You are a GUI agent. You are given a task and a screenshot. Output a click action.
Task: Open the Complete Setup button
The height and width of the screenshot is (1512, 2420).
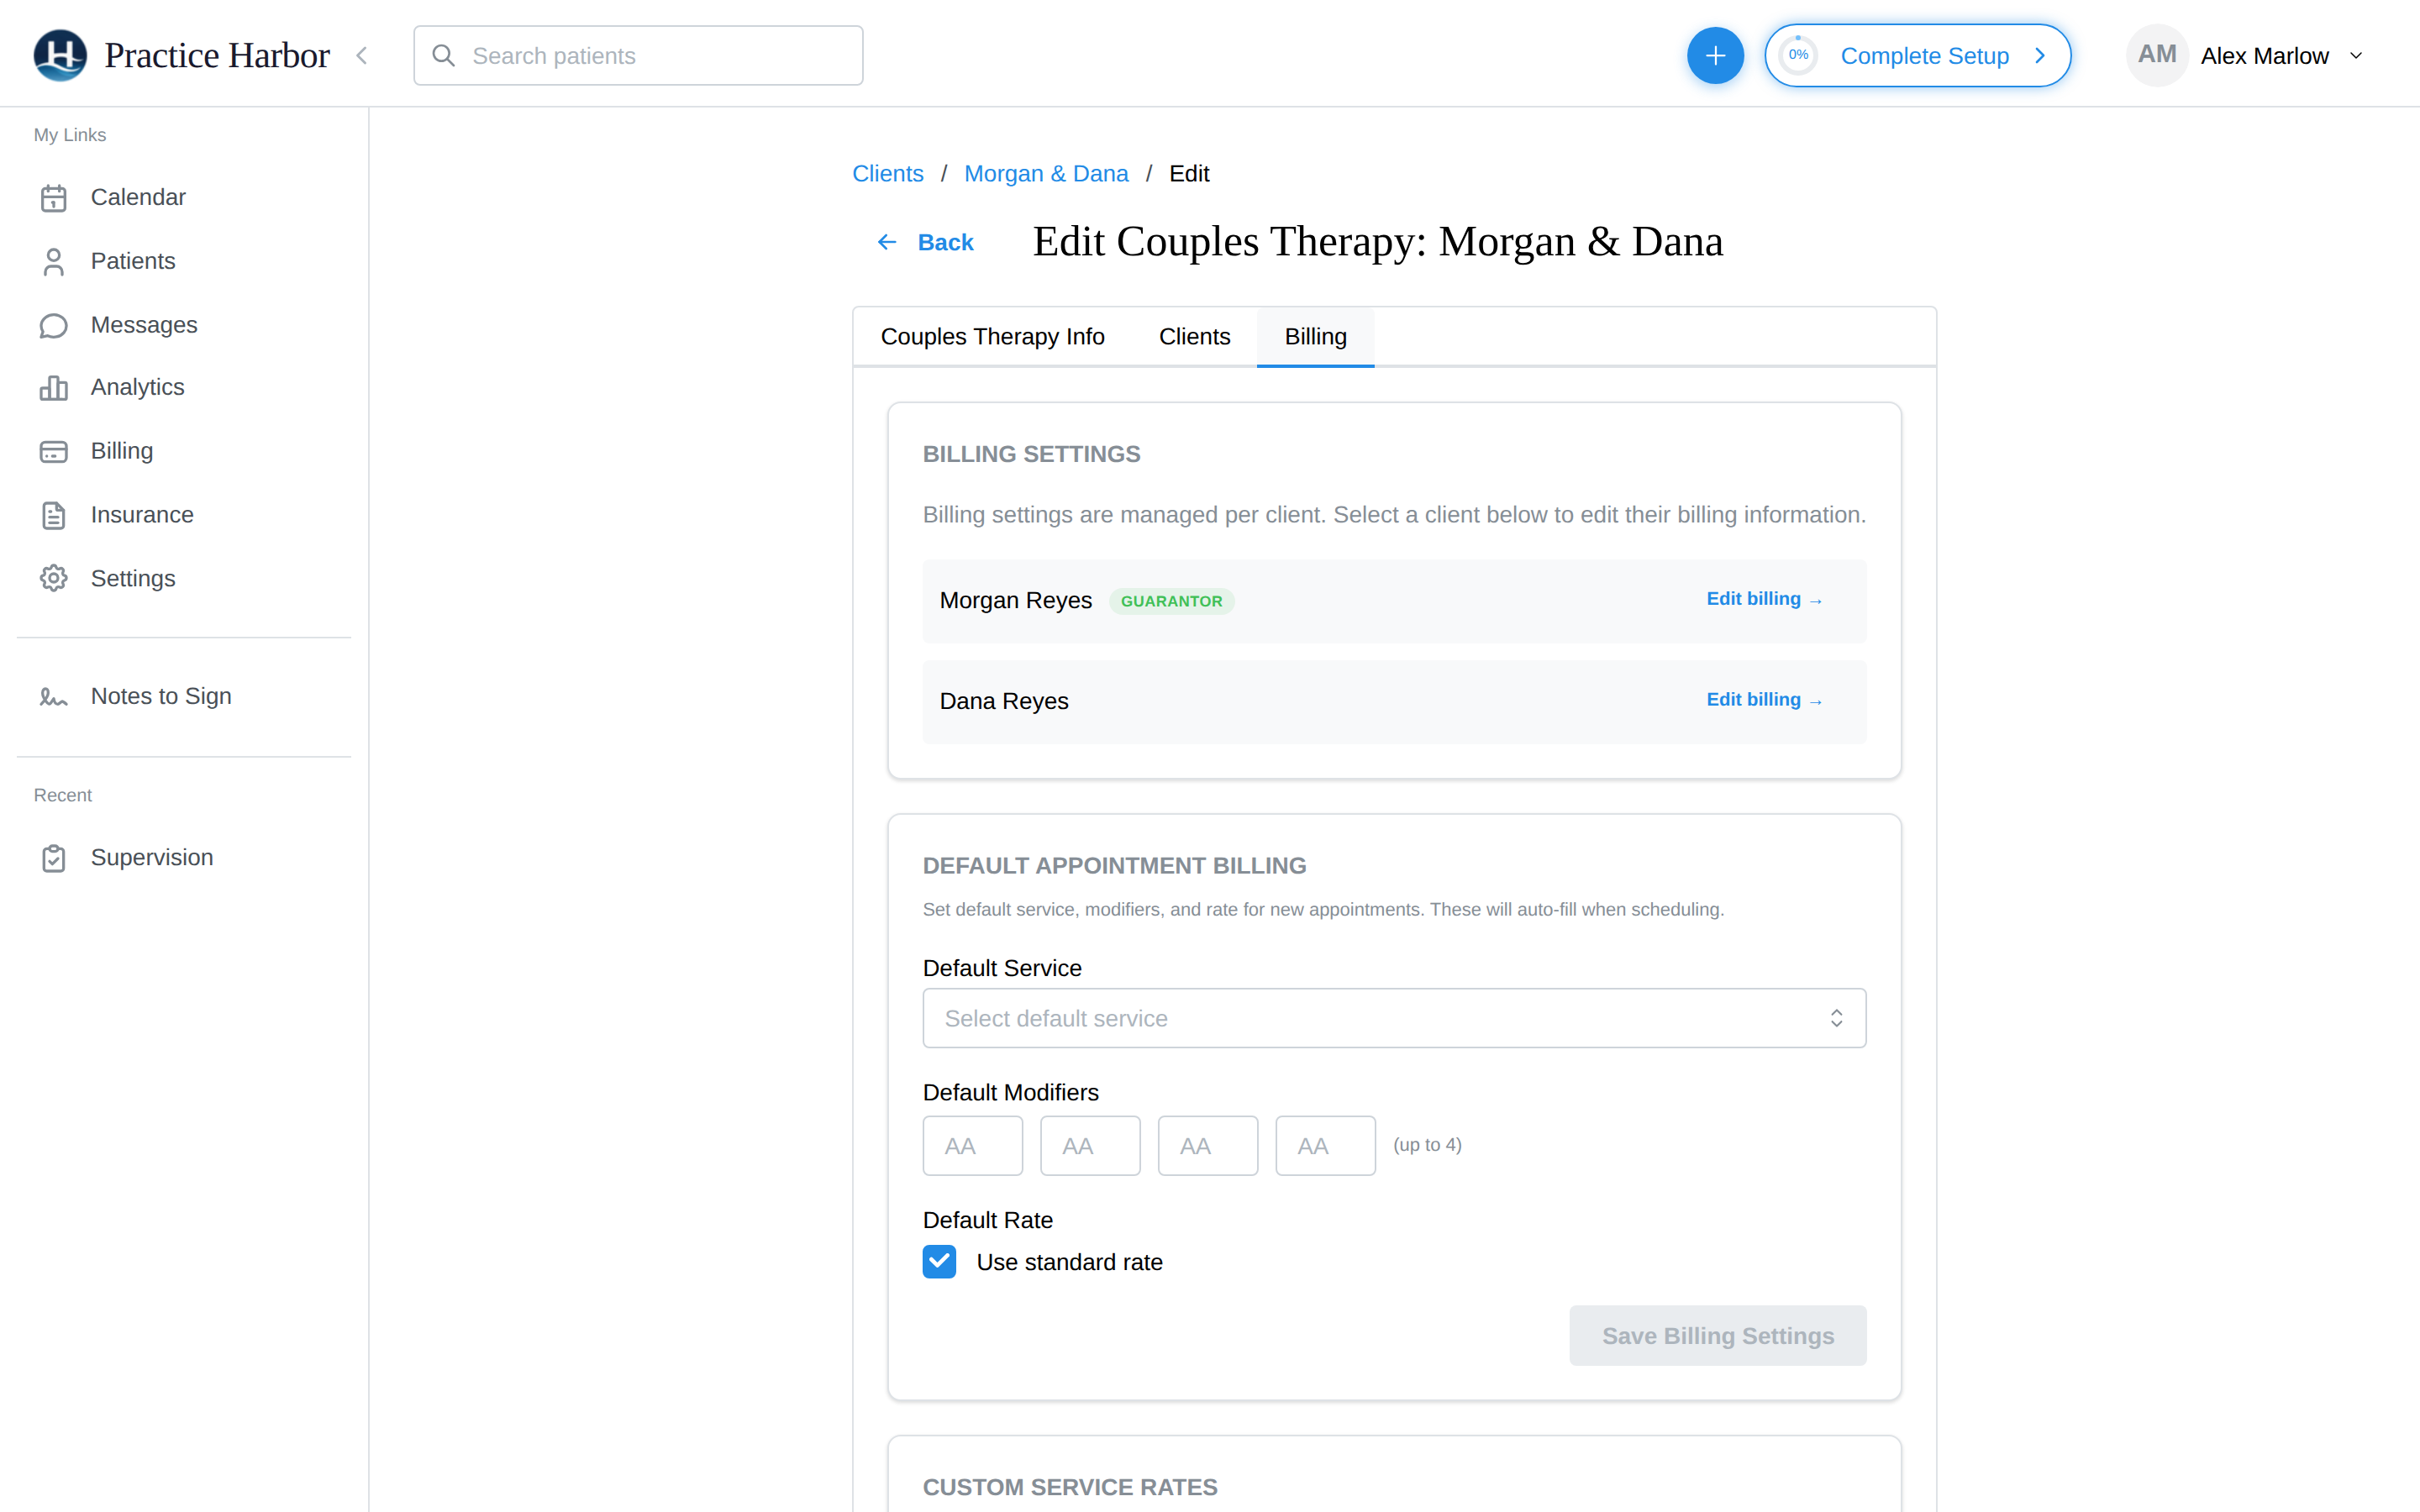[x=1917, y=56]
